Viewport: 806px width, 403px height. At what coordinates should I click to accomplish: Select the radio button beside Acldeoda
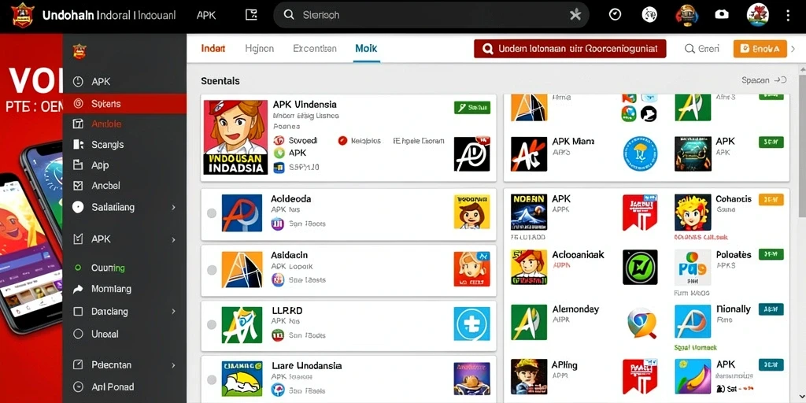pos(211,213)
